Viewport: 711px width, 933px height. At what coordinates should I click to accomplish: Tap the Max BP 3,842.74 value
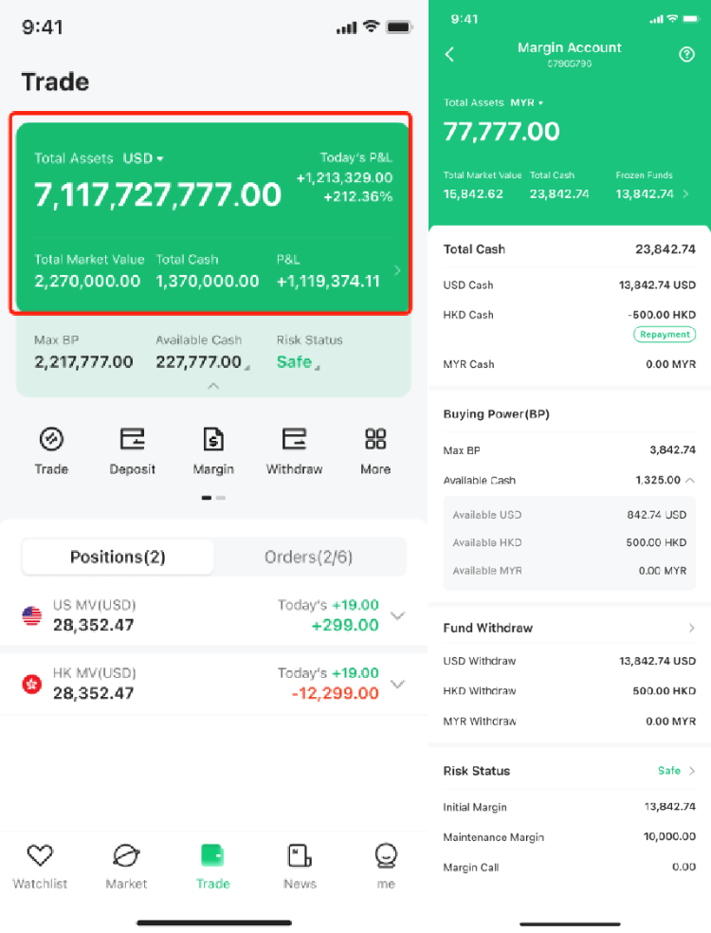pos(672,449)
